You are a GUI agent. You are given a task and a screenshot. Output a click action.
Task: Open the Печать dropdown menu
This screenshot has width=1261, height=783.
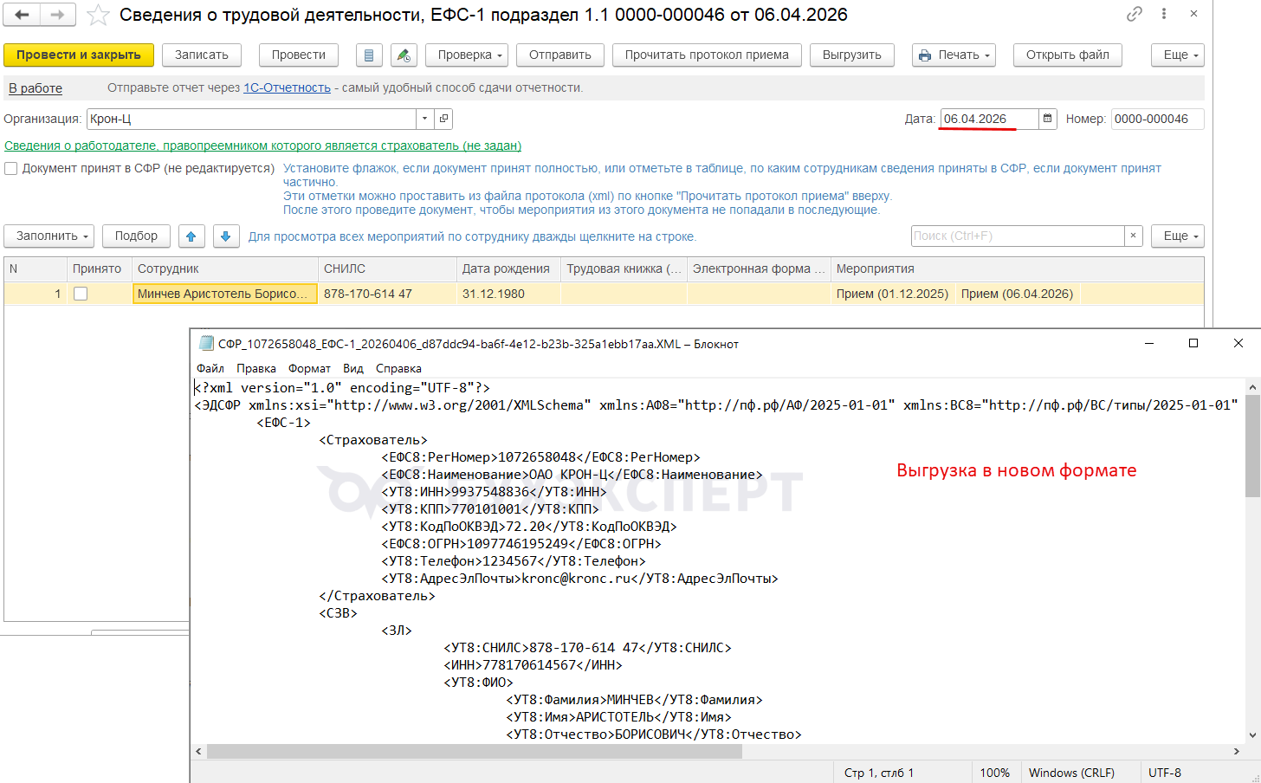(953, 55)
